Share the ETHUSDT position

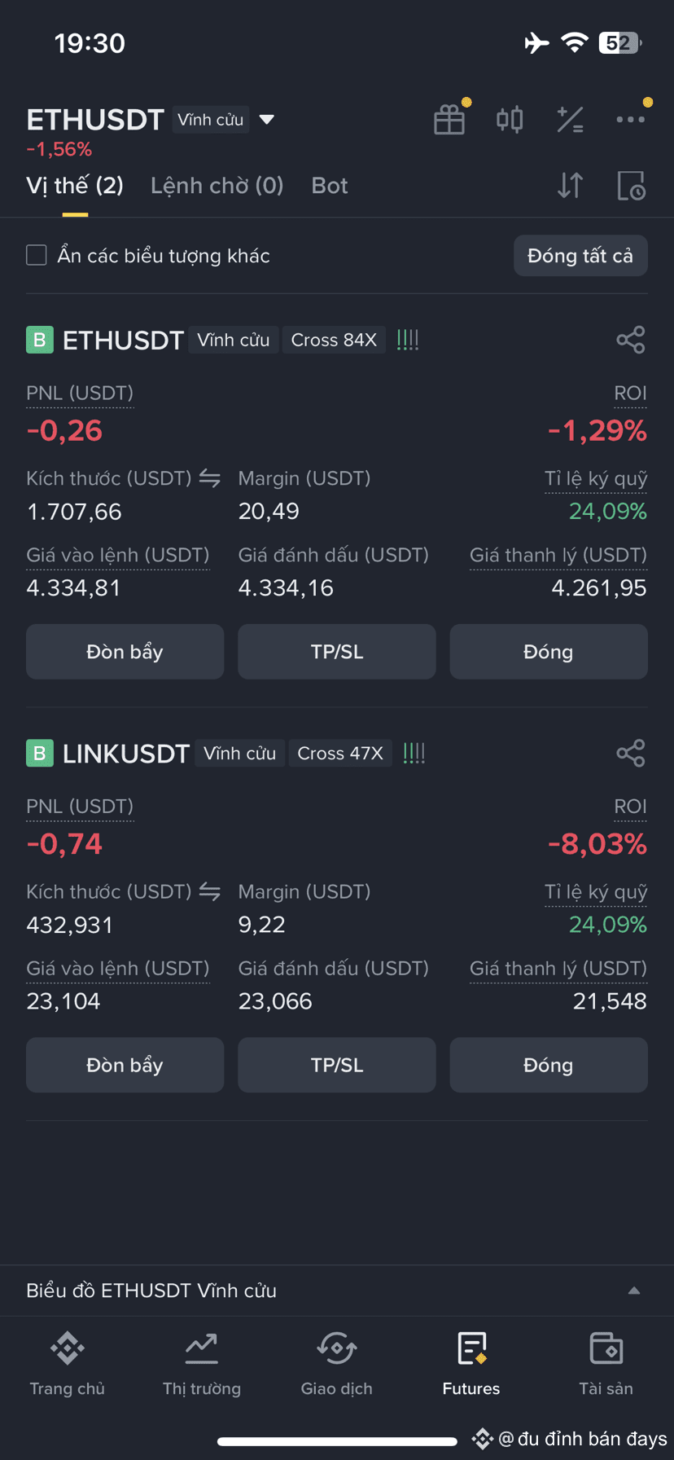click(x=631, y=340)
